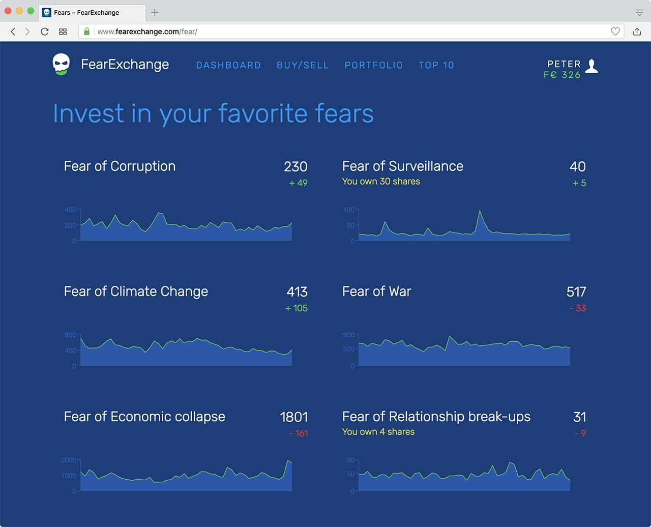Viewport: 651px width, 527px height.
Task: Click the green padlock security icon
Action: [86, 32]
